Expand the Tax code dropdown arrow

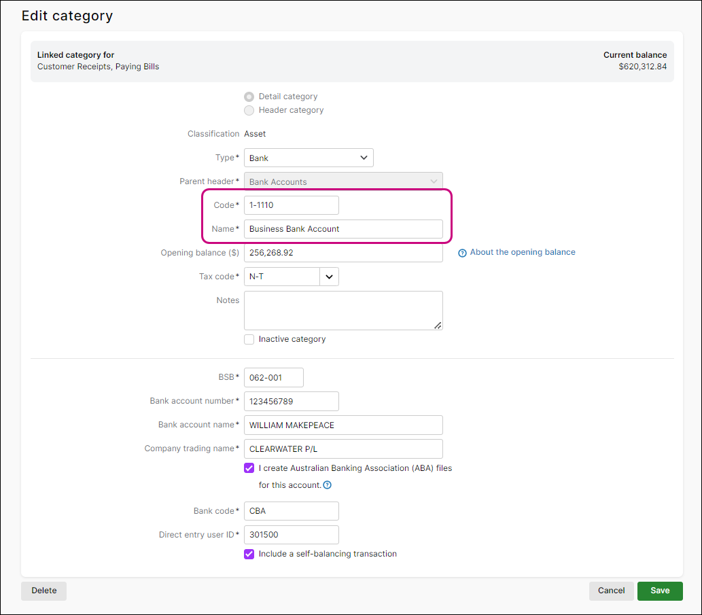pos(329,277)
